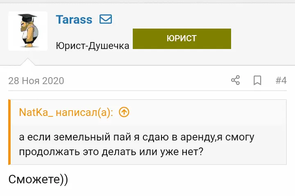Screen dimensions: 295x196
Task: Click the reply text Сможете))
Action: point(38,179)
